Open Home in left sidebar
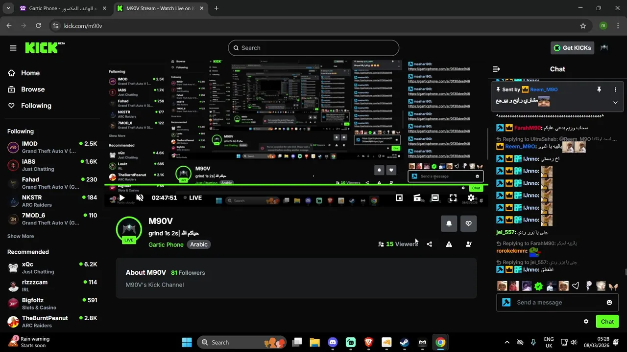Viewport: 627px width, 352px height. 30,73
